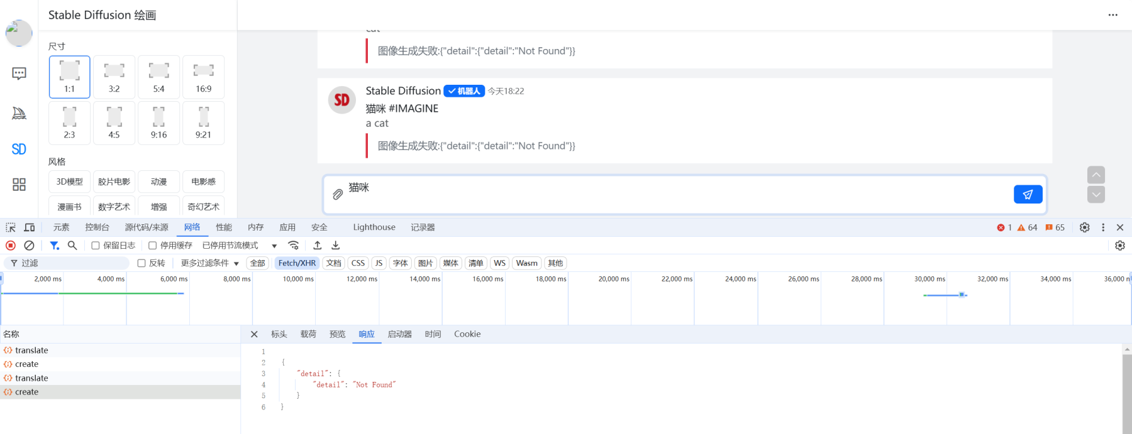The width and height of the screenshot is (1132, 434).
Task: Select the 9:21 size option
Action: 203,123
